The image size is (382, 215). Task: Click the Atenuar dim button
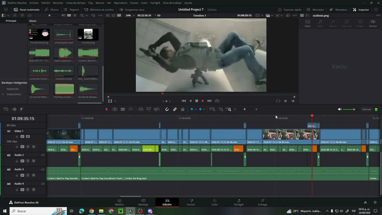(x=367, y=109)
